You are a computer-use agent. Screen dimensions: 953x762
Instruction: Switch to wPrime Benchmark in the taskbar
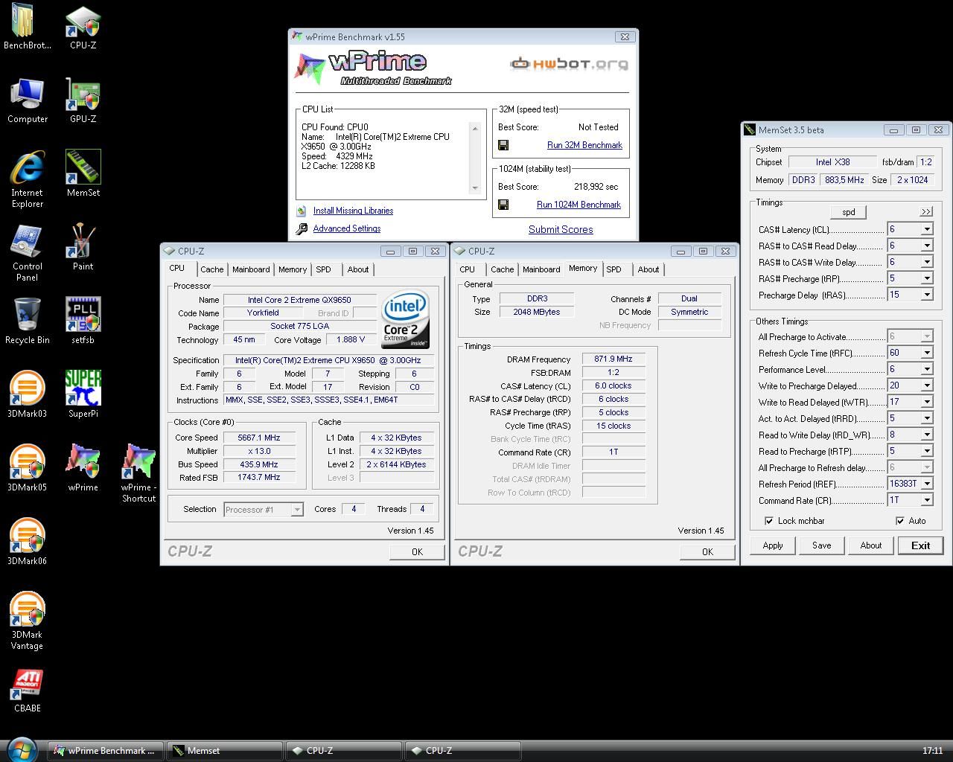(x=106, y=751)
